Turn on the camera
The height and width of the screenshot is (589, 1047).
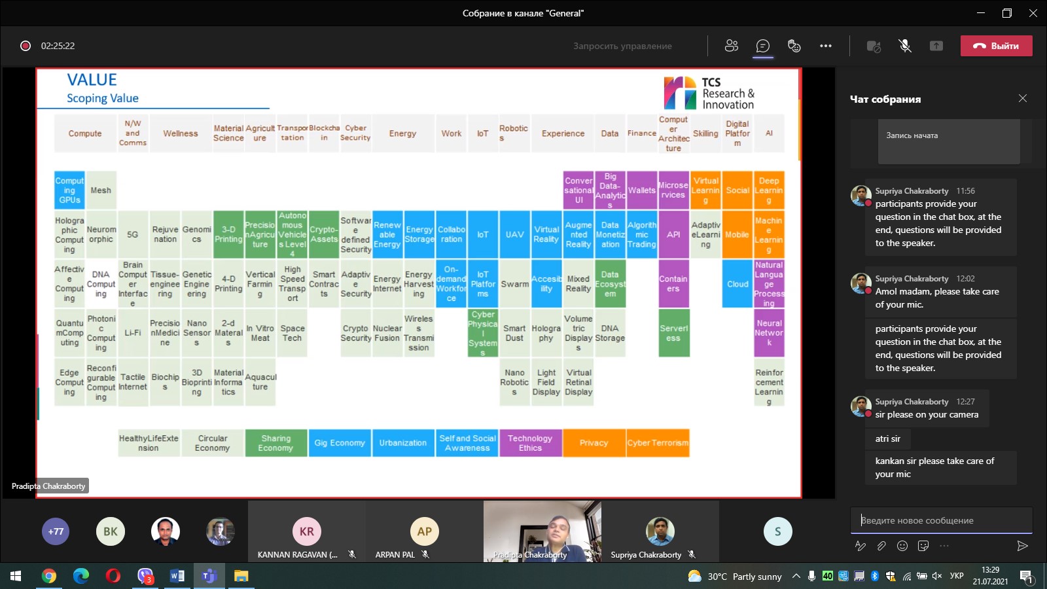874,46
